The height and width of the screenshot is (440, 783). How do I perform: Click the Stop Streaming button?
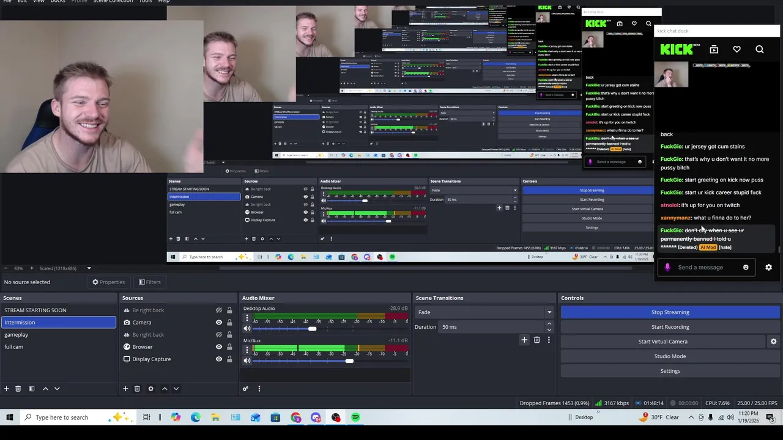pos(670,312)
